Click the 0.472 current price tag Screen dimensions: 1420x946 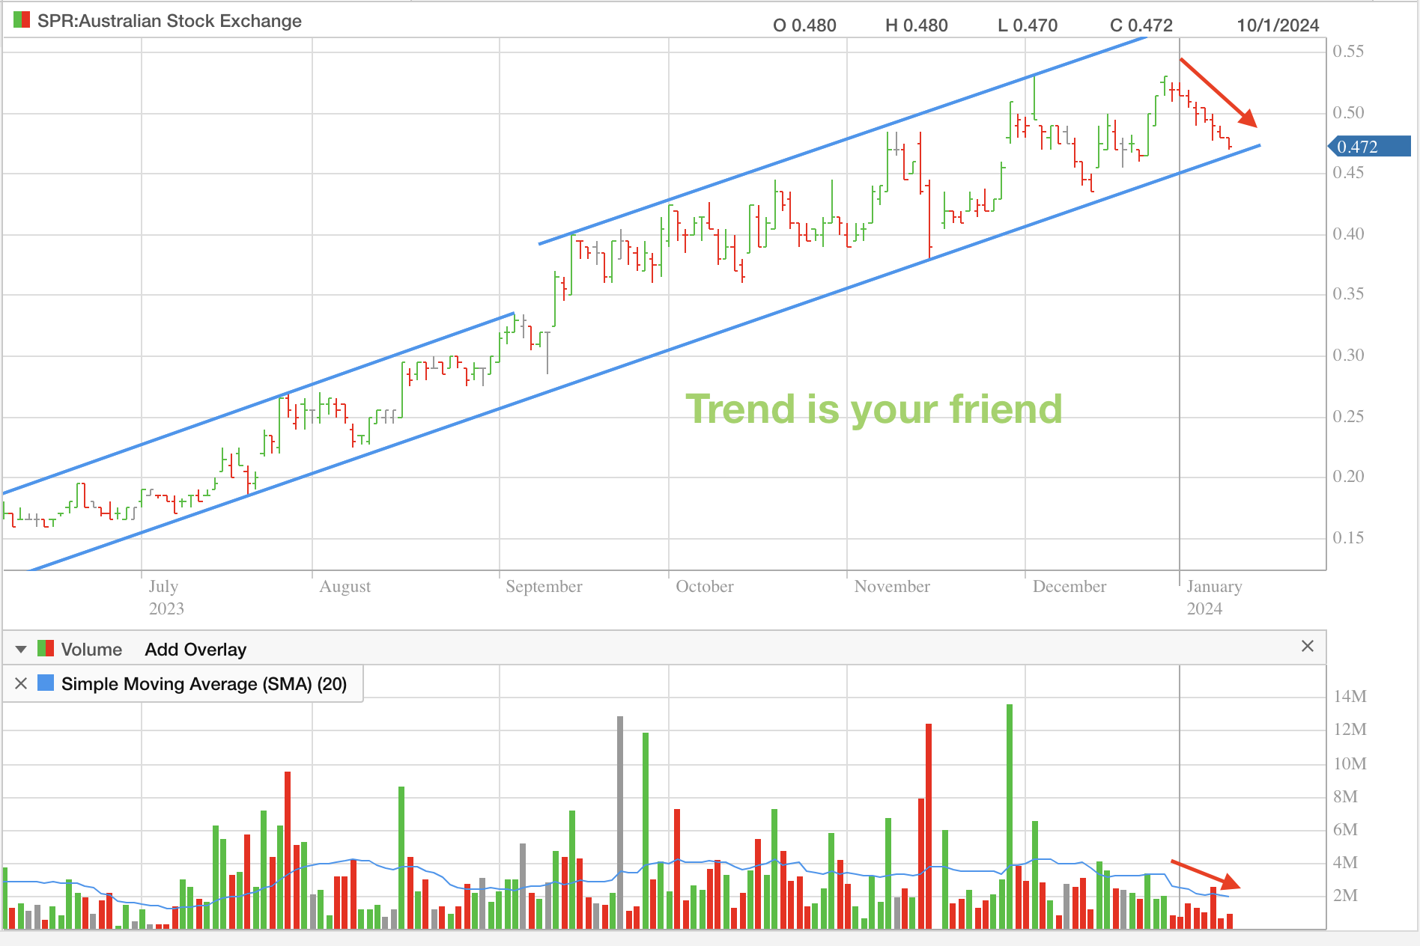pyautogui.click(x=1368, y=147)
